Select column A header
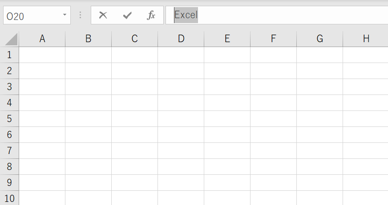Image resolution: width=388 pixels, height=205 pixels. point(42,39)
